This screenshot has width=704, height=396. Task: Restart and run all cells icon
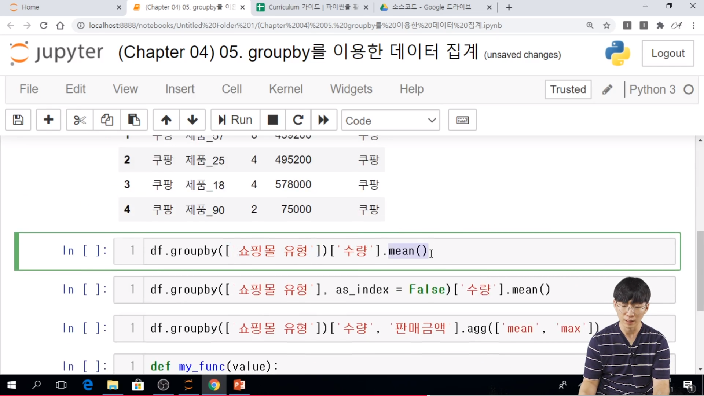pyautogui.click(x=323, y=120)
